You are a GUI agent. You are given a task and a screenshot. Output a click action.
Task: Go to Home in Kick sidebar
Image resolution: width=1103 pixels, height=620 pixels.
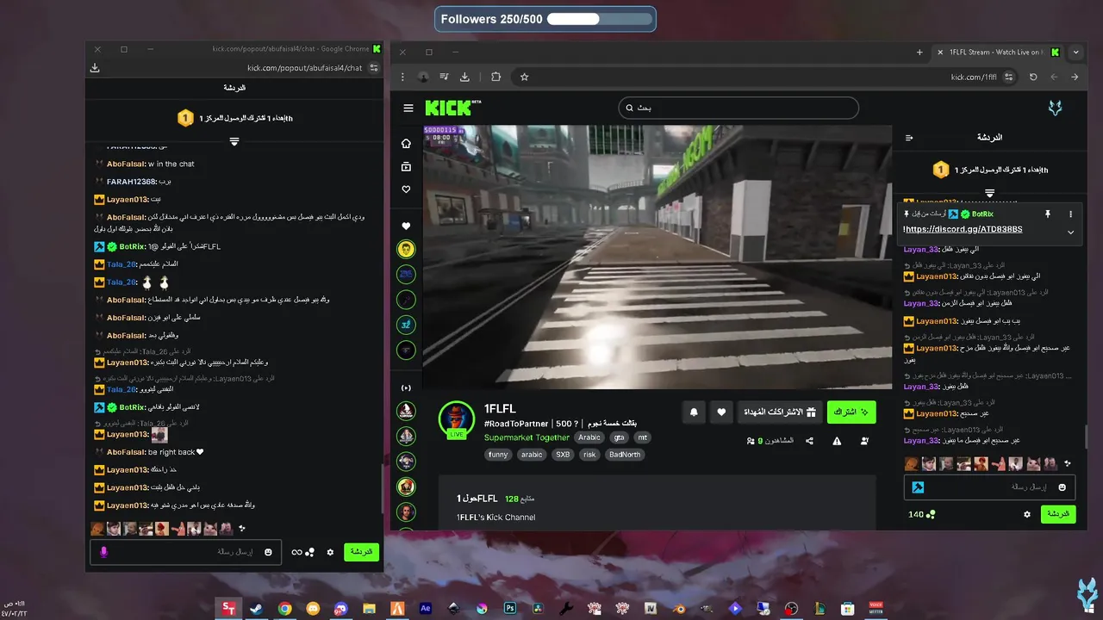pyautogui.click(x=406, y=143)
